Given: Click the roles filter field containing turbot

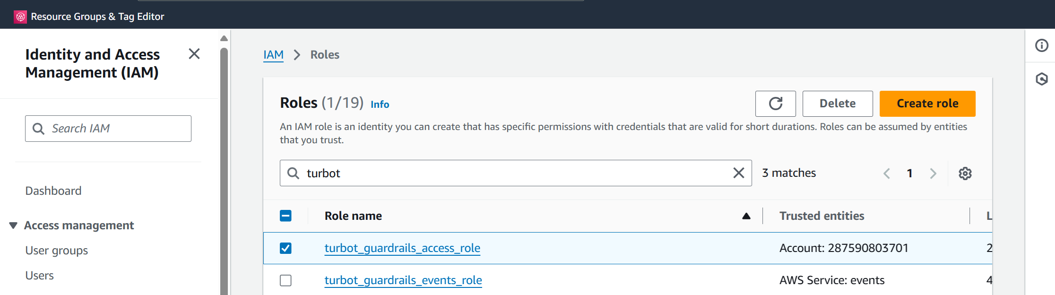Looking at the screenshot, I should [x=516, y=173].
